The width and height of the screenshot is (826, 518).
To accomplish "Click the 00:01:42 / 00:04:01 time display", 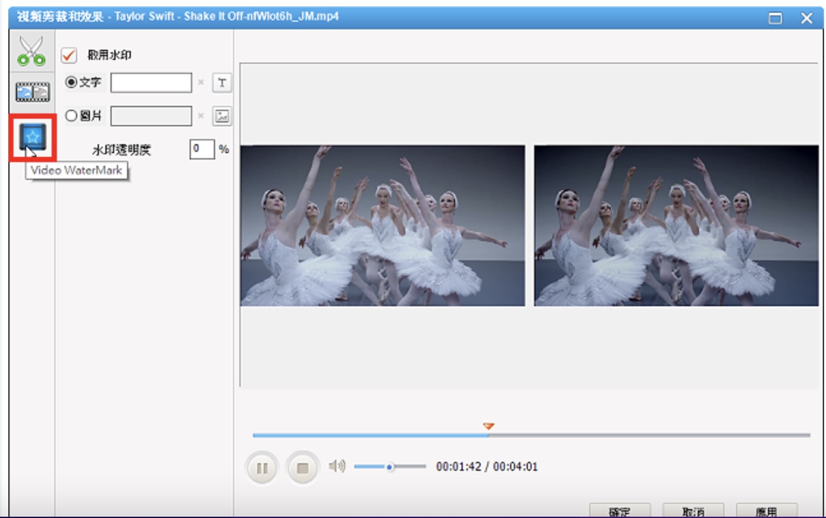I will tap(487, 467).
